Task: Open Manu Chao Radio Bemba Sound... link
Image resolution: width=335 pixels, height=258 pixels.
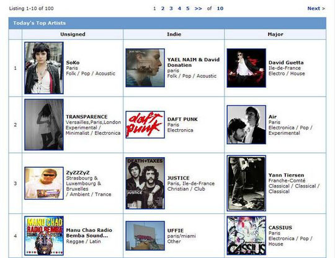Action: pos(89,233)
